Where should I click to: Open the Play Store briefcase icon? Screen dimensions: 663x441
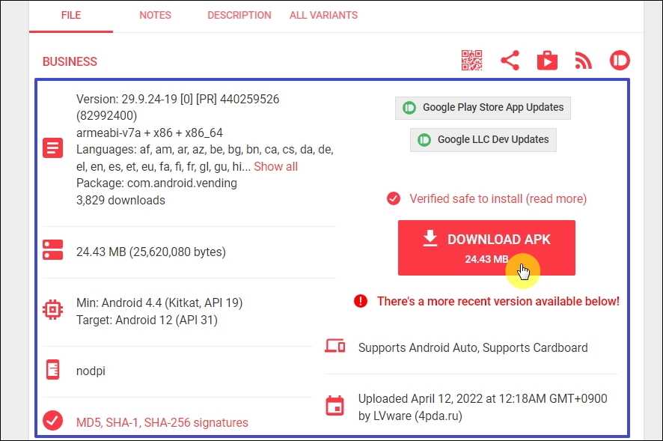point(547,61)
